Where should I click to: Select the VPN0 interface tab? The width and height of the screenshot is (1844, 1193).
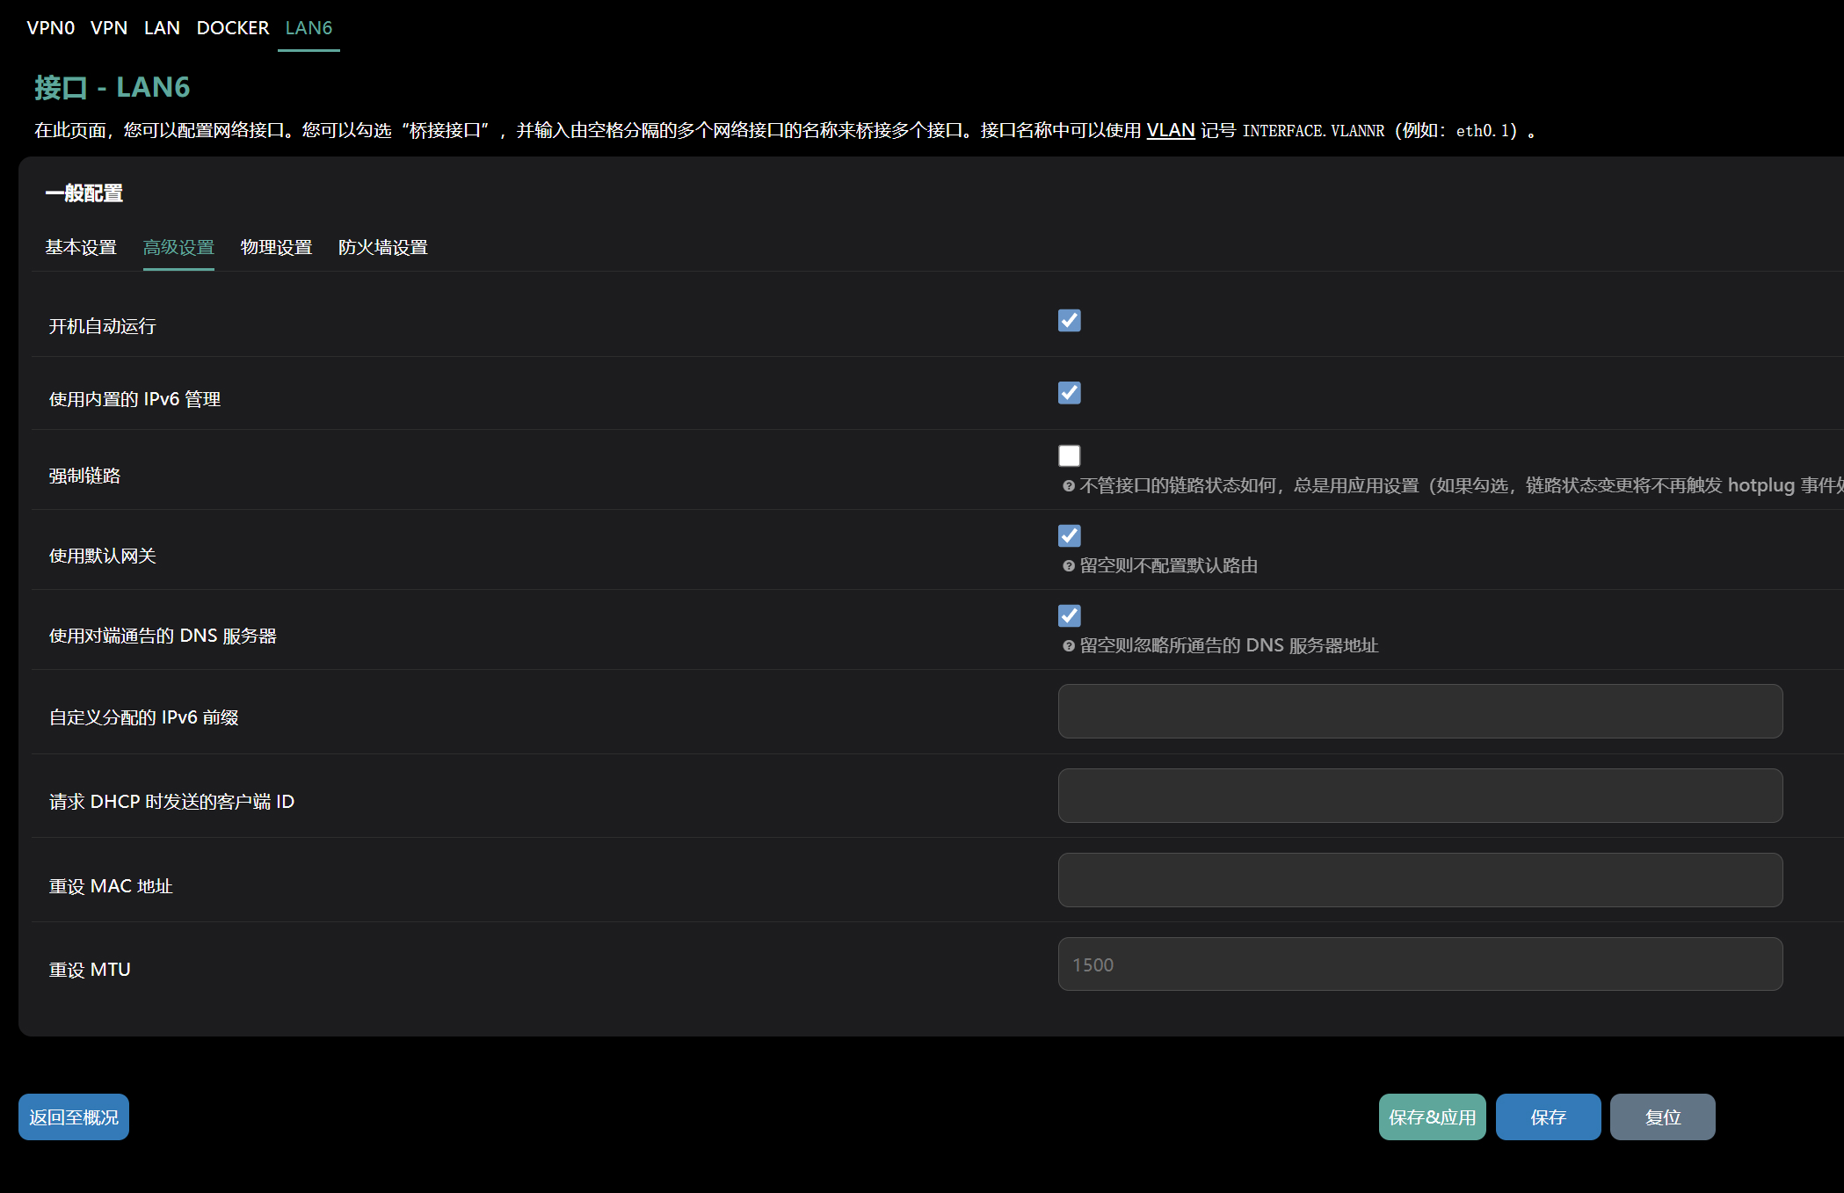click(51, 28)
